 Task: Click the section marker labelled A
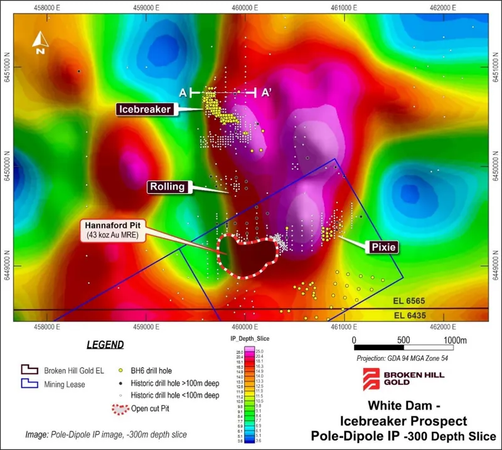click(183, 93)
